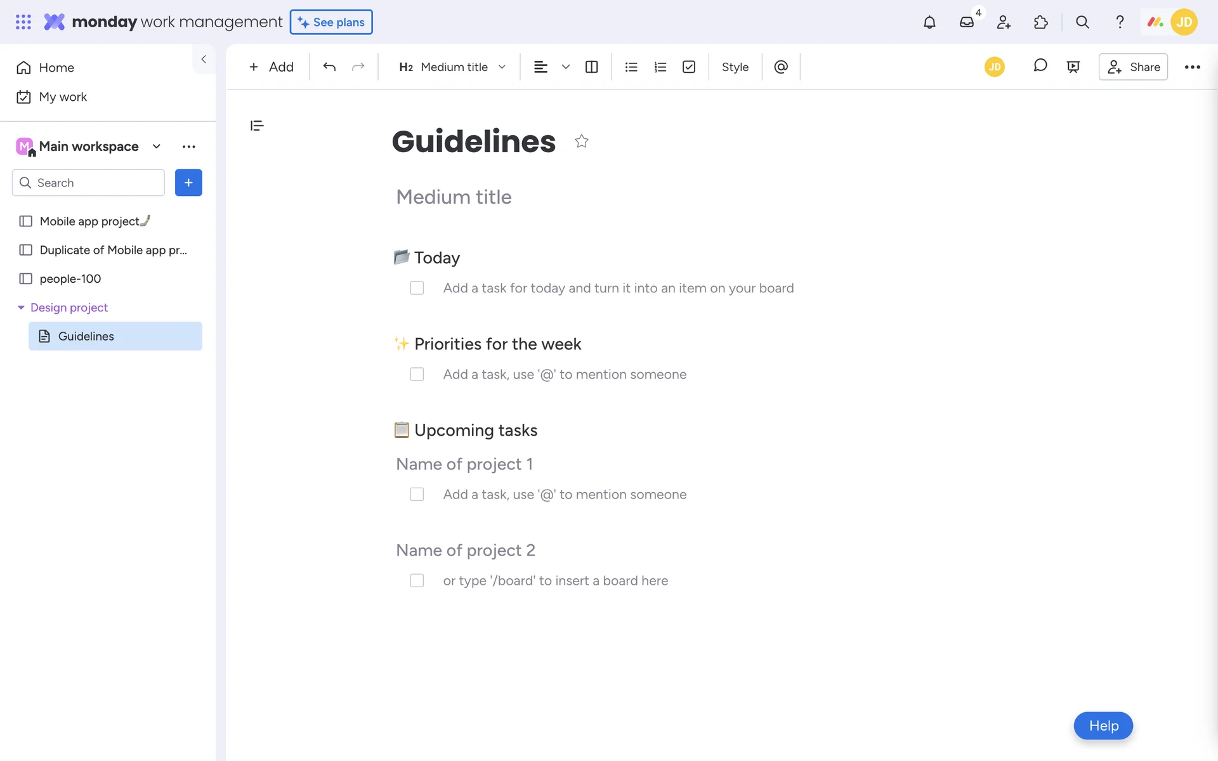Image resolution: width=1218 pixels, height=761 pixels.
Task: Click the See plans button
Action: pos(331,22)
